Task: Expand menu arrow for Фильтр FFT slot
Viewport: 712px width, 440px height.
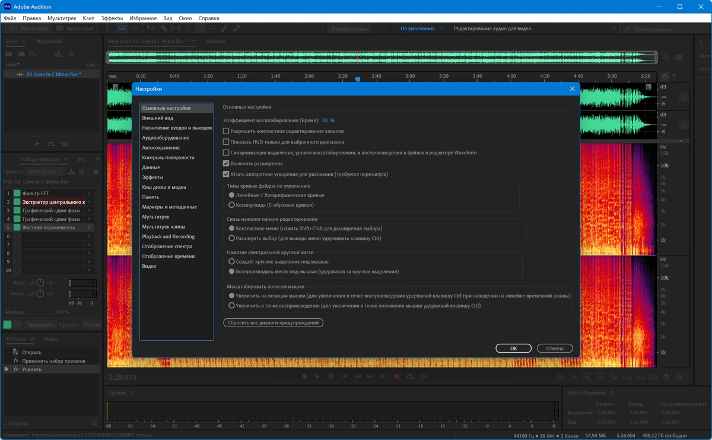Action: coord(89,194)
